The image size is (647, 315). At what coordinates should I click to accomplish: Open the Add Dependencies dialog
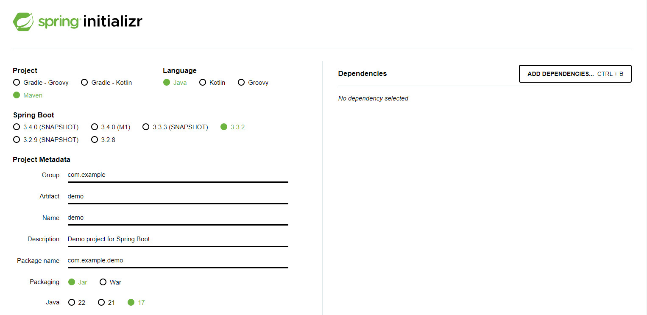click(x=575, y=74)
